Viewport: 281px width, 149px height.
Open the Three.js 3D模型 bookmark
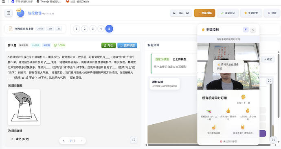coord(49,2)
